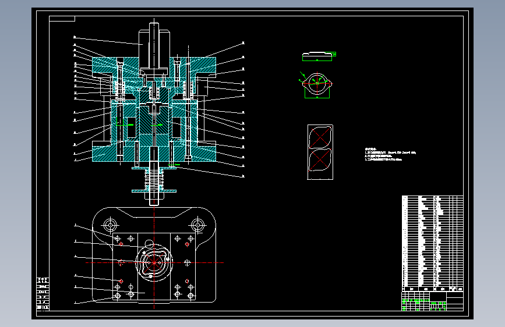Select the technical requirements note block

point(390,154)
